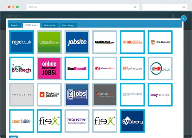The height and width of the screenshot is (138, 192).
Task: Select the emedcareers logo tile
Action: 160,42
